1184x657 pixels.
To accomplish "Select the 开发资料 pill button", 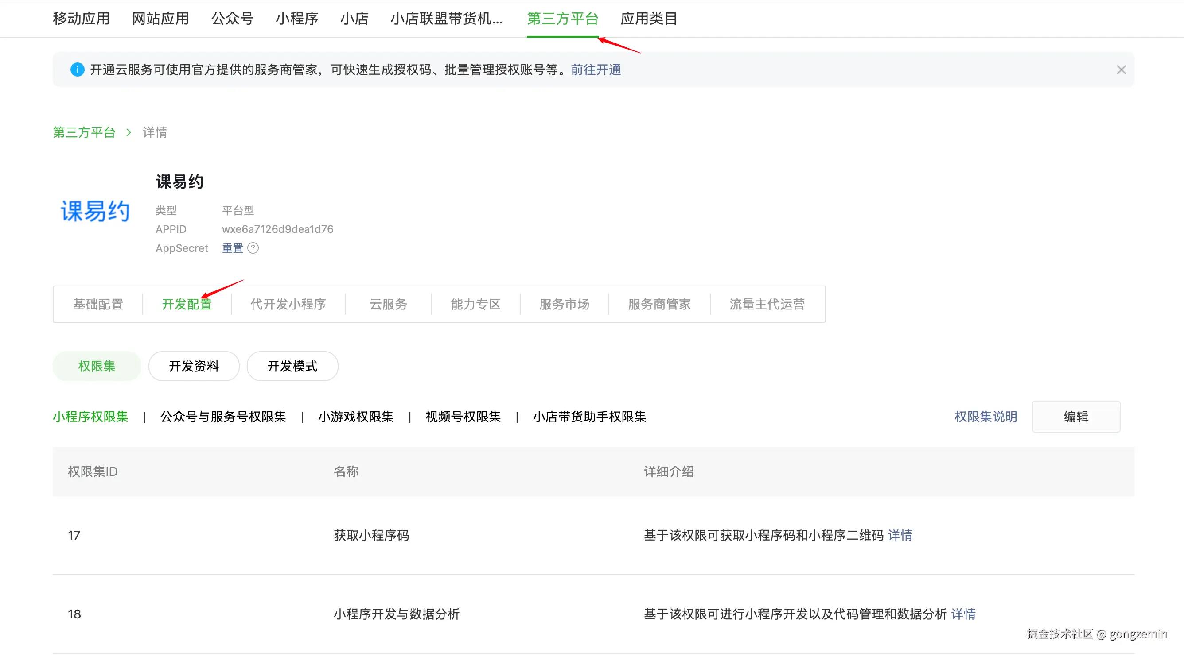I will (x=194, y=367).
